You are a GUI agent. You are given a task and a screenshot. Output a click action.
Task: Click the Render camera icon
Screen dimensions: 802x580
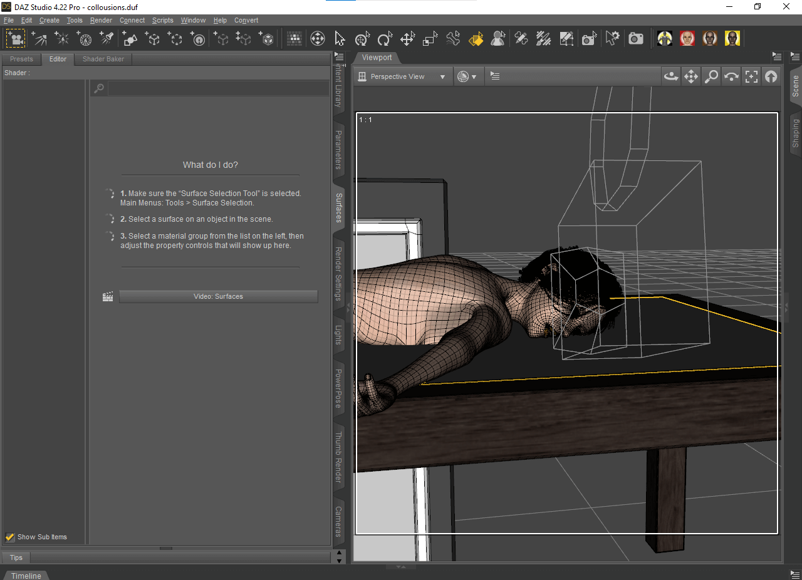click(636, 39)
